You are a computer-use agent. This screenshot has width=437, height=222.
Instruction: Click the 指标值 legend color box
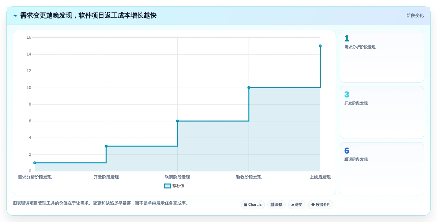tap(167, 186)
